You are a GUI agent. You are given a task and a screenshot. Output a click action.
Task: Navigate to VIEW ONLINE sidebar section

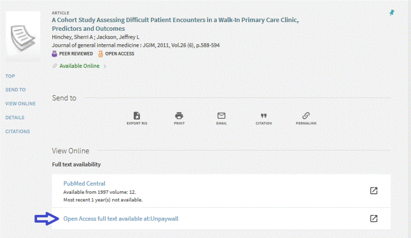21,104
